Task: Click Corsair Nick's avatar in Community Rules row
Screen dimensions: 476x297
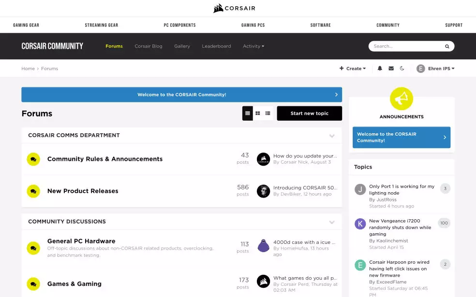Action: pos(263,159)
